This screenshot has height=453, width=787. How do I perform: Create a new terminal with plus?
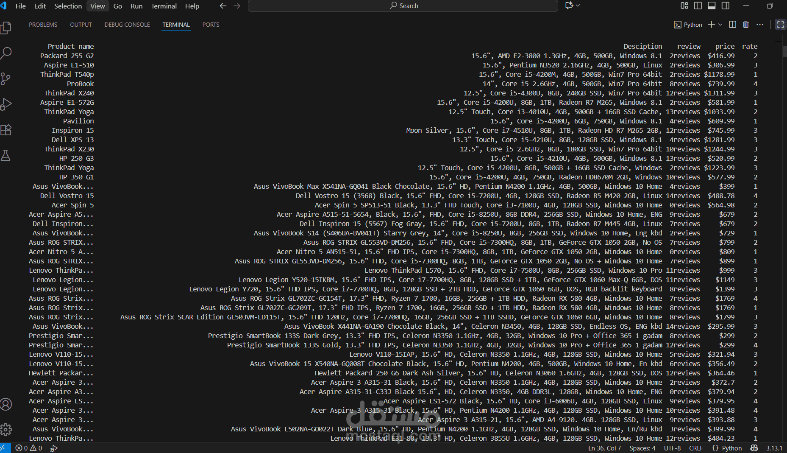pos(711,25)
